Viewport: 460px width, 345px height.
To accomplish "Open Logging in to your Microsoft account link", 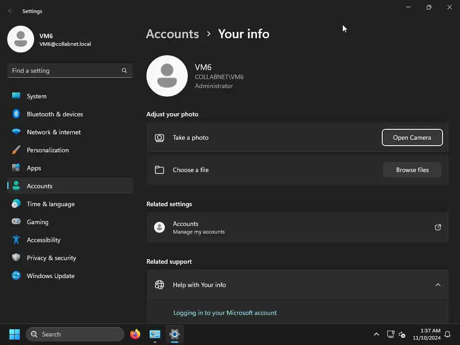I will 225,313.
